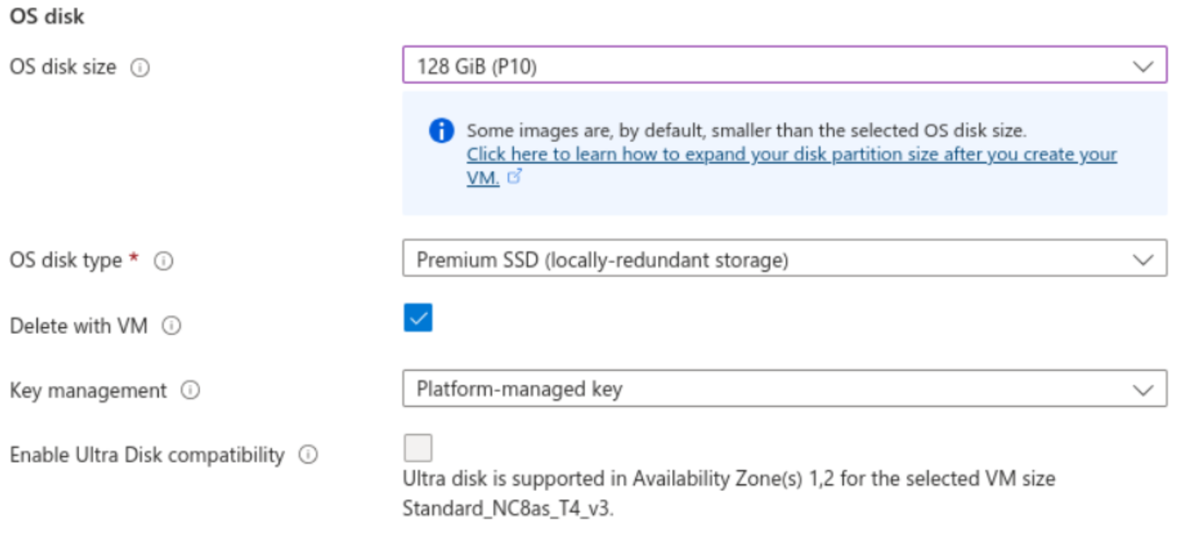Image resolution: width=1187 pixels, height=546 pixels.
Task: Click the 'OS disk' section heading
Action: point(47,16)
